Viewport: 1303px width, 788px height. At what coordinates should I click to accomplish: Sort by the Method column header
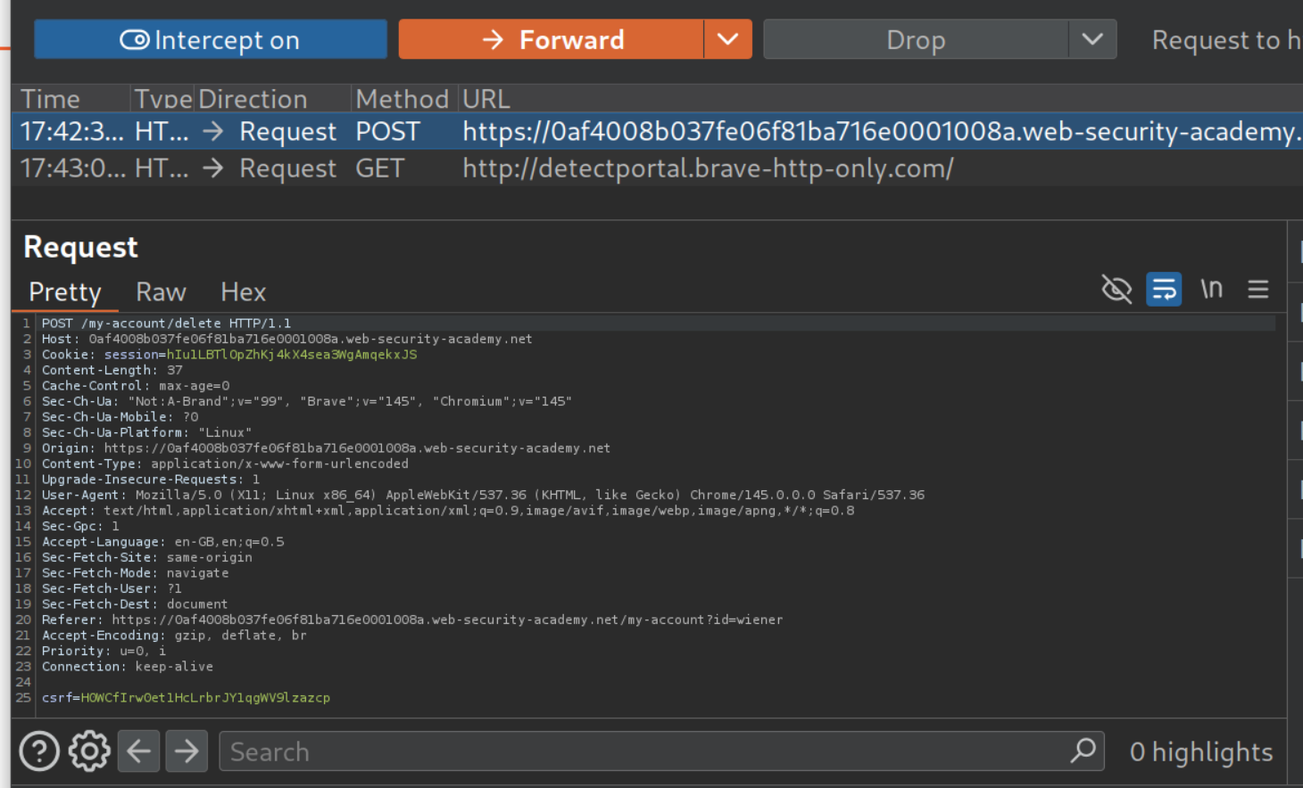pos(402,99)
